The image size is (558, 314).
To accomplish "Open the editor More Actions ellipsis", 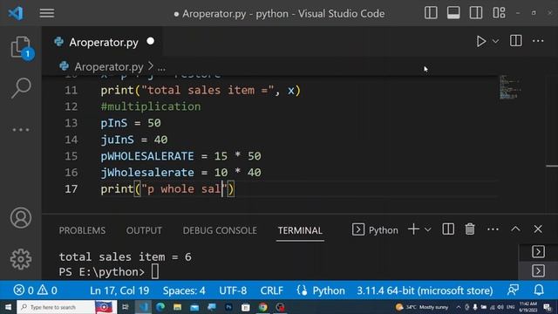I will click(538, 41).
